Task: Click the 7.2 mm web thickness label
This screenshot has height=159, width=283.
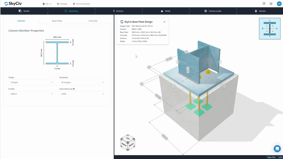Action: pos(57,69)
